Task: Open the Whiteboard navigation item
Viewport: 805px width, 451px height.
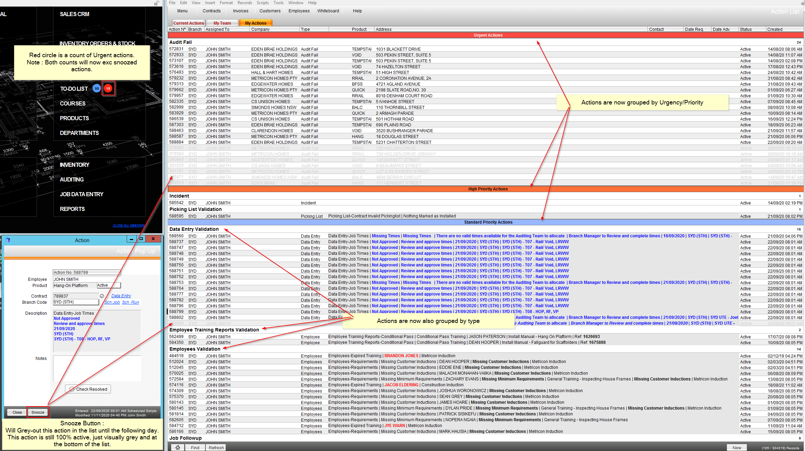Action: 328,11
